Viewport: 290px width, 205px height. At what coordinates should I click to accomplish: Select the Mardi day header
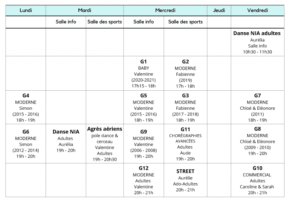[x=85, y=10]
